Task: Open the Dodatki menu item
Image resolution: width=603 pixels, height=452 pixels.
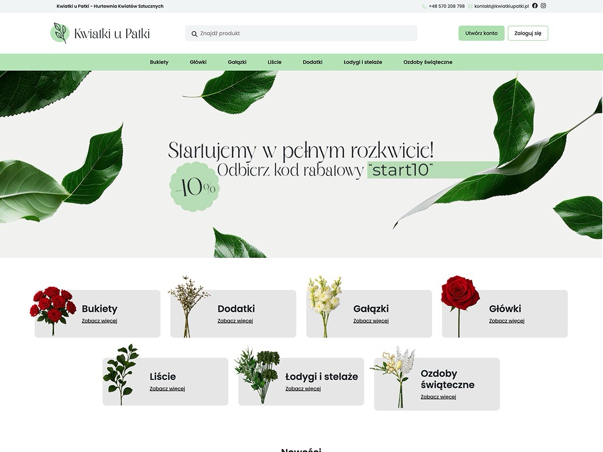Action: [x=313, y=62]
